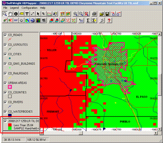163x143 pixels.
Task: Disable the CO_RAILROADS layer
Action: [x=5, y=73]
